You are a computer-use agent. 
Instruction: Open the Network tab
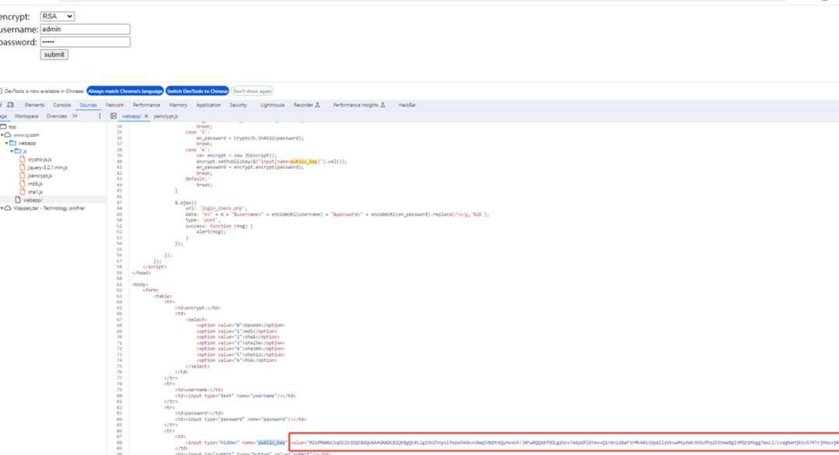coord(114,106)
